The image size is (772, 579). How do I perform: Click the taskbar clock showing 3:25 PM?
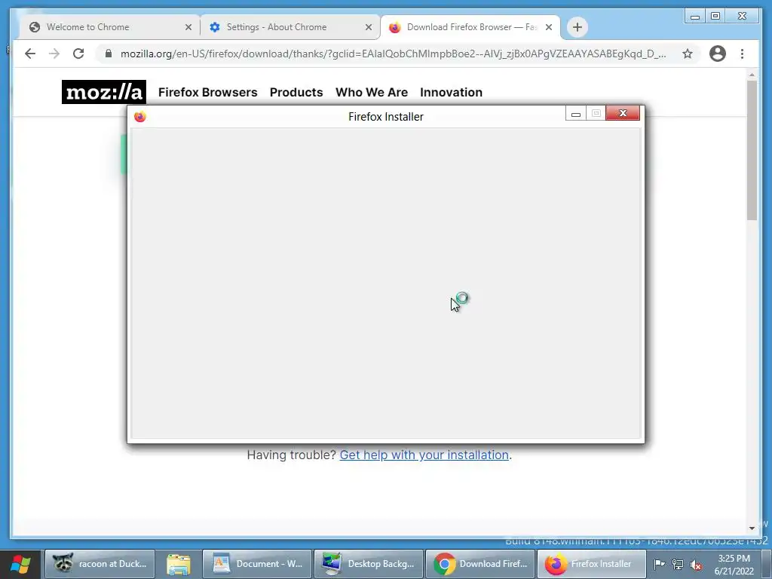point(734,564)
